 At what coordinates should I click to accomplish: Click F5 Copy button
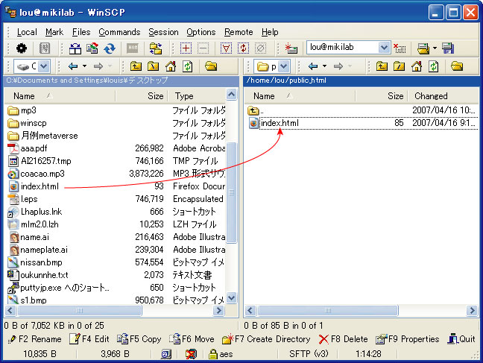(139, 339)
